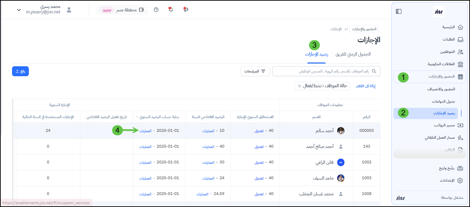Viewport: 470px width, 207px height.
Task: Click the blue رفع upload button
Action: click(x=20, y=71)
